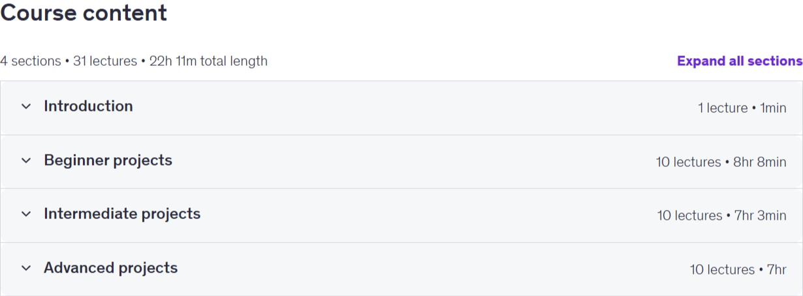Click 10 lectures count in Advanced projects row
Viewport: 803px width, 296px height.
pos(723,269)
